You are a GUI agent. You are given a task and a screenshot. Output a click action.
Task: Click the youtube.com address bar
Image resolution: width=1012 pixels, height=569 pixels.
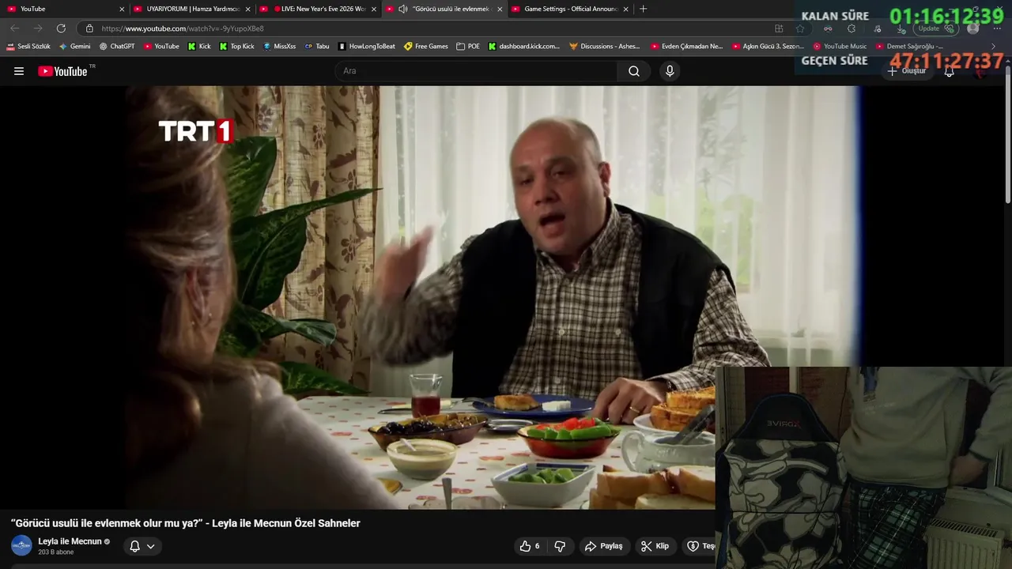(x=427, y=28)
